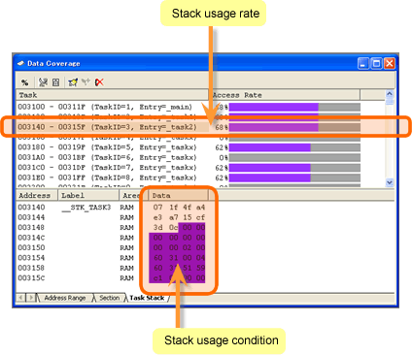
Task: Click the scroll up arrow of task list
Action: pos(390,94)
